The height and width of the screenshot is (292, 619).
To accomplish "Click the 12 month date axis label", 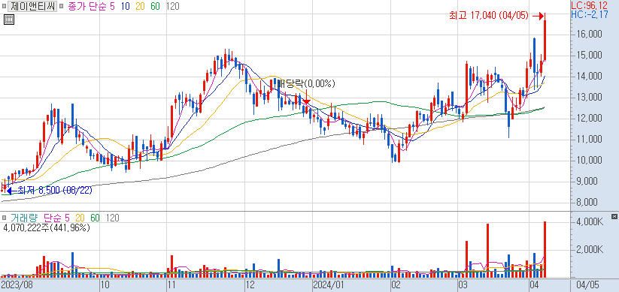I will click(250, 285).
